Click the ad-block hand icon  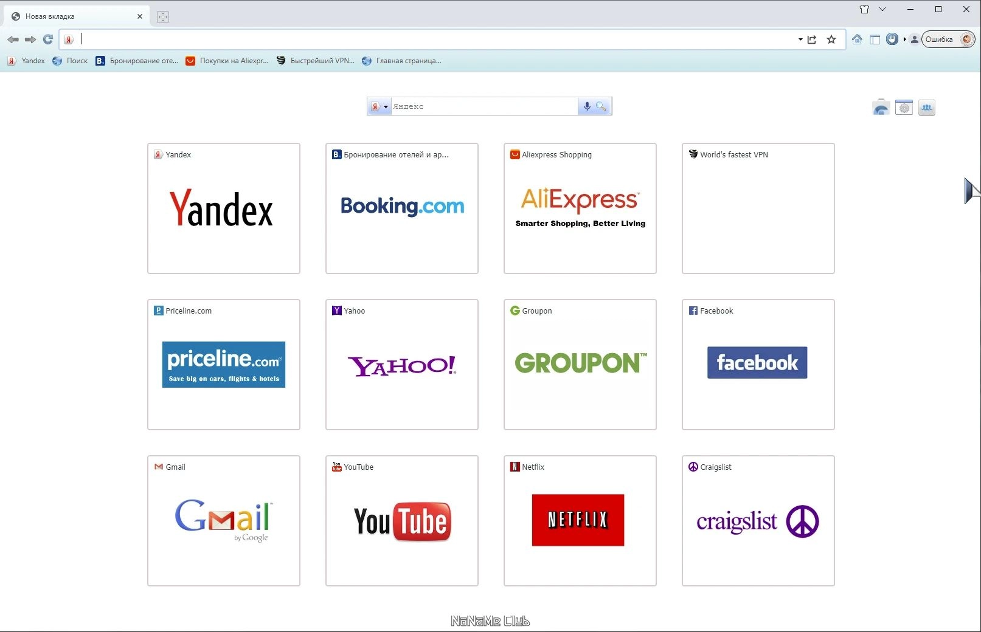click(x=892, y=39)
